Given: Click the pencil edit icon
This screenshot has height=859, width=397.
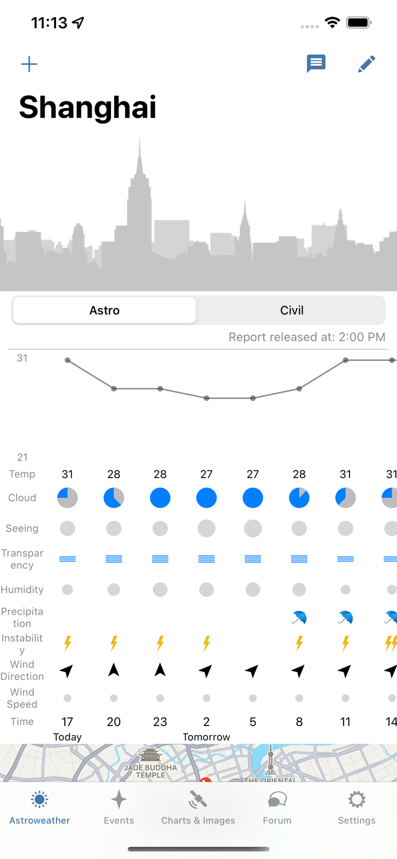Looking at the screenshot, I should coord(366,64).
